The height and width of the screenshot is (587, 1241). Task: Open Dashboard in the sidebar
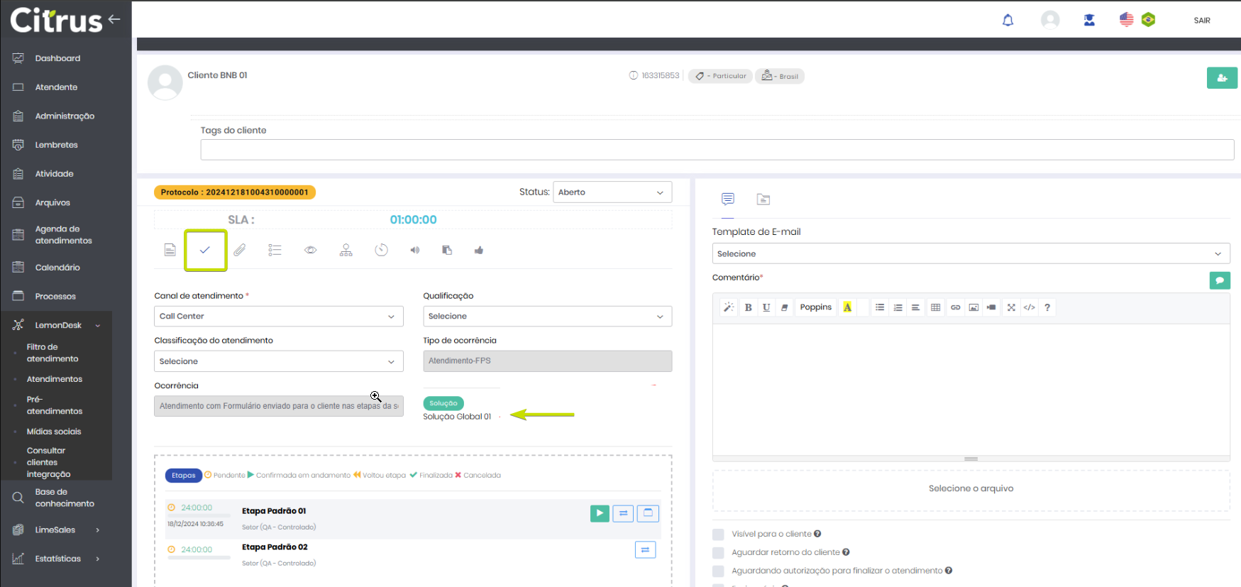[x=57, y=58]
